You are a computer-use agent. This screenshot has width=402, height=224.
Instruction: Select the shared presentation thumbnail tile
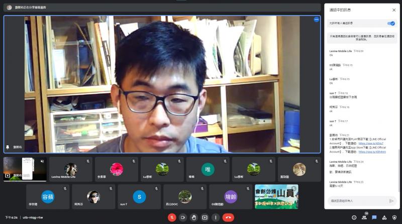(25, 169)
